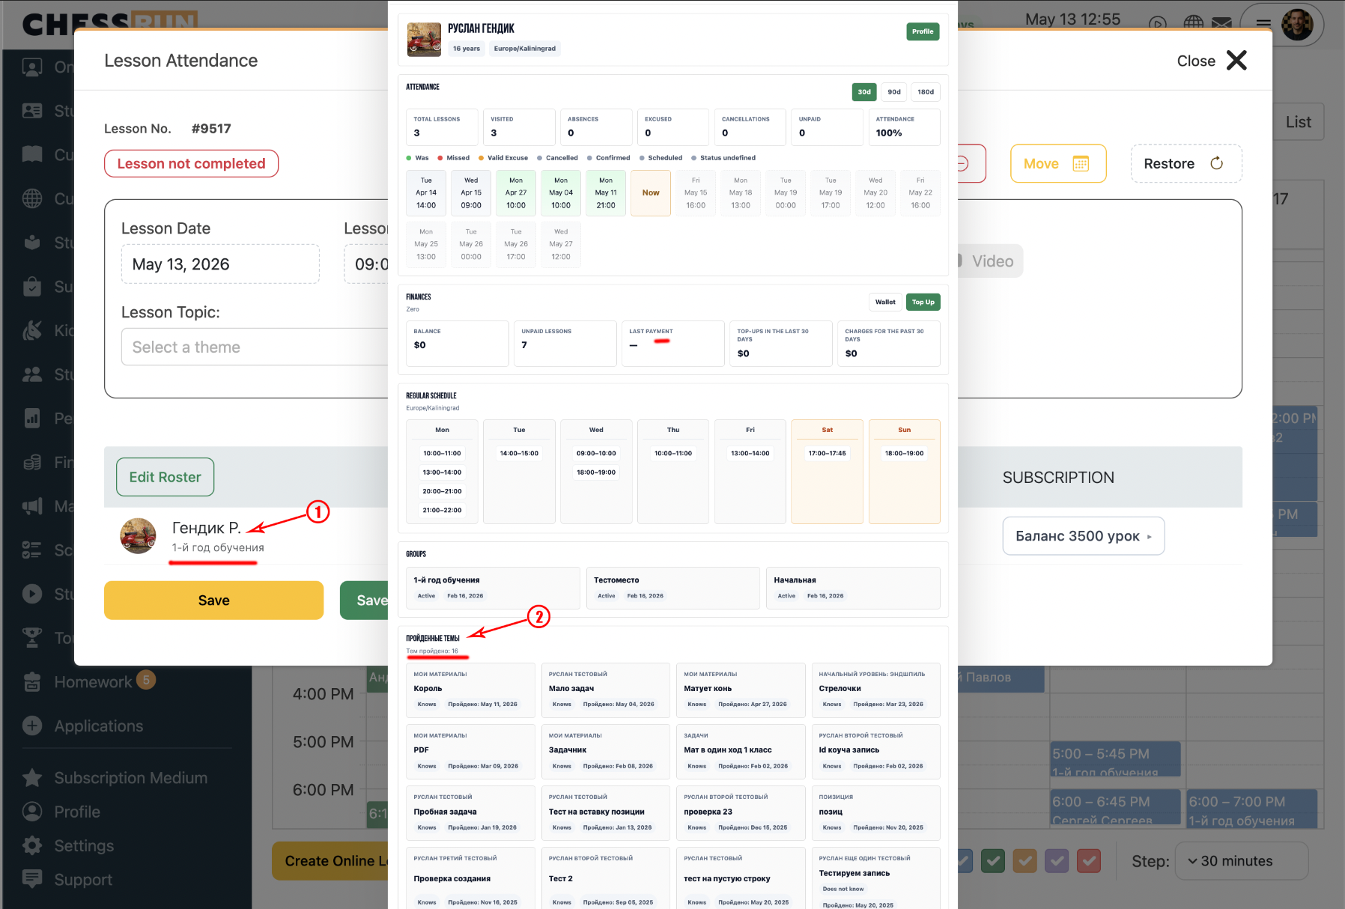Click the bar-chart report icon in the sidebar
This screenshot has width=1345, height=909.
(x=32, y=418)
